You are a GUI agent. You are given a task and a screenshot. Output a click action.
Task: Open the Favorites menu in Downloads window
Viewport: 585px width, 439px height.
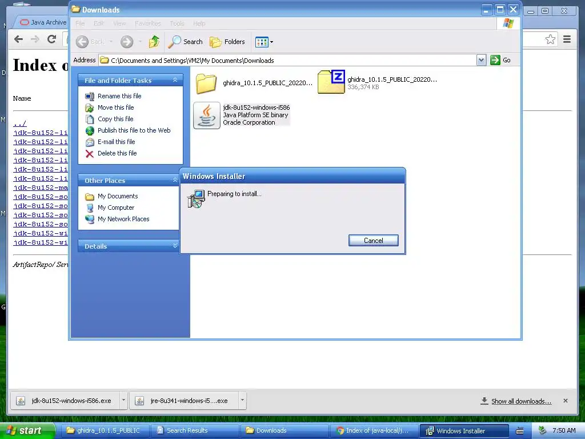coord(148,23)
